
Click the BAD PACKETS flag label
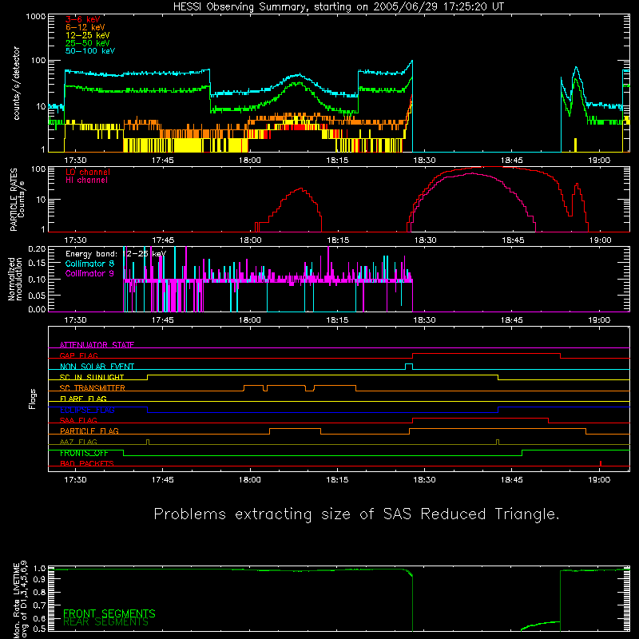[x=87, y=463]
